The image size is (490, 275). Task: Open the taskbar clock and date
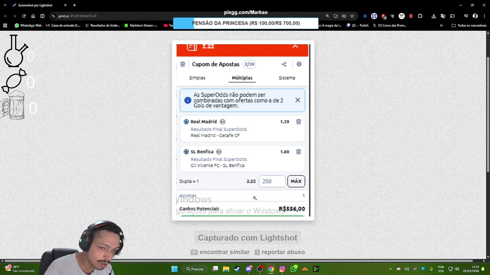coord(471,269)
